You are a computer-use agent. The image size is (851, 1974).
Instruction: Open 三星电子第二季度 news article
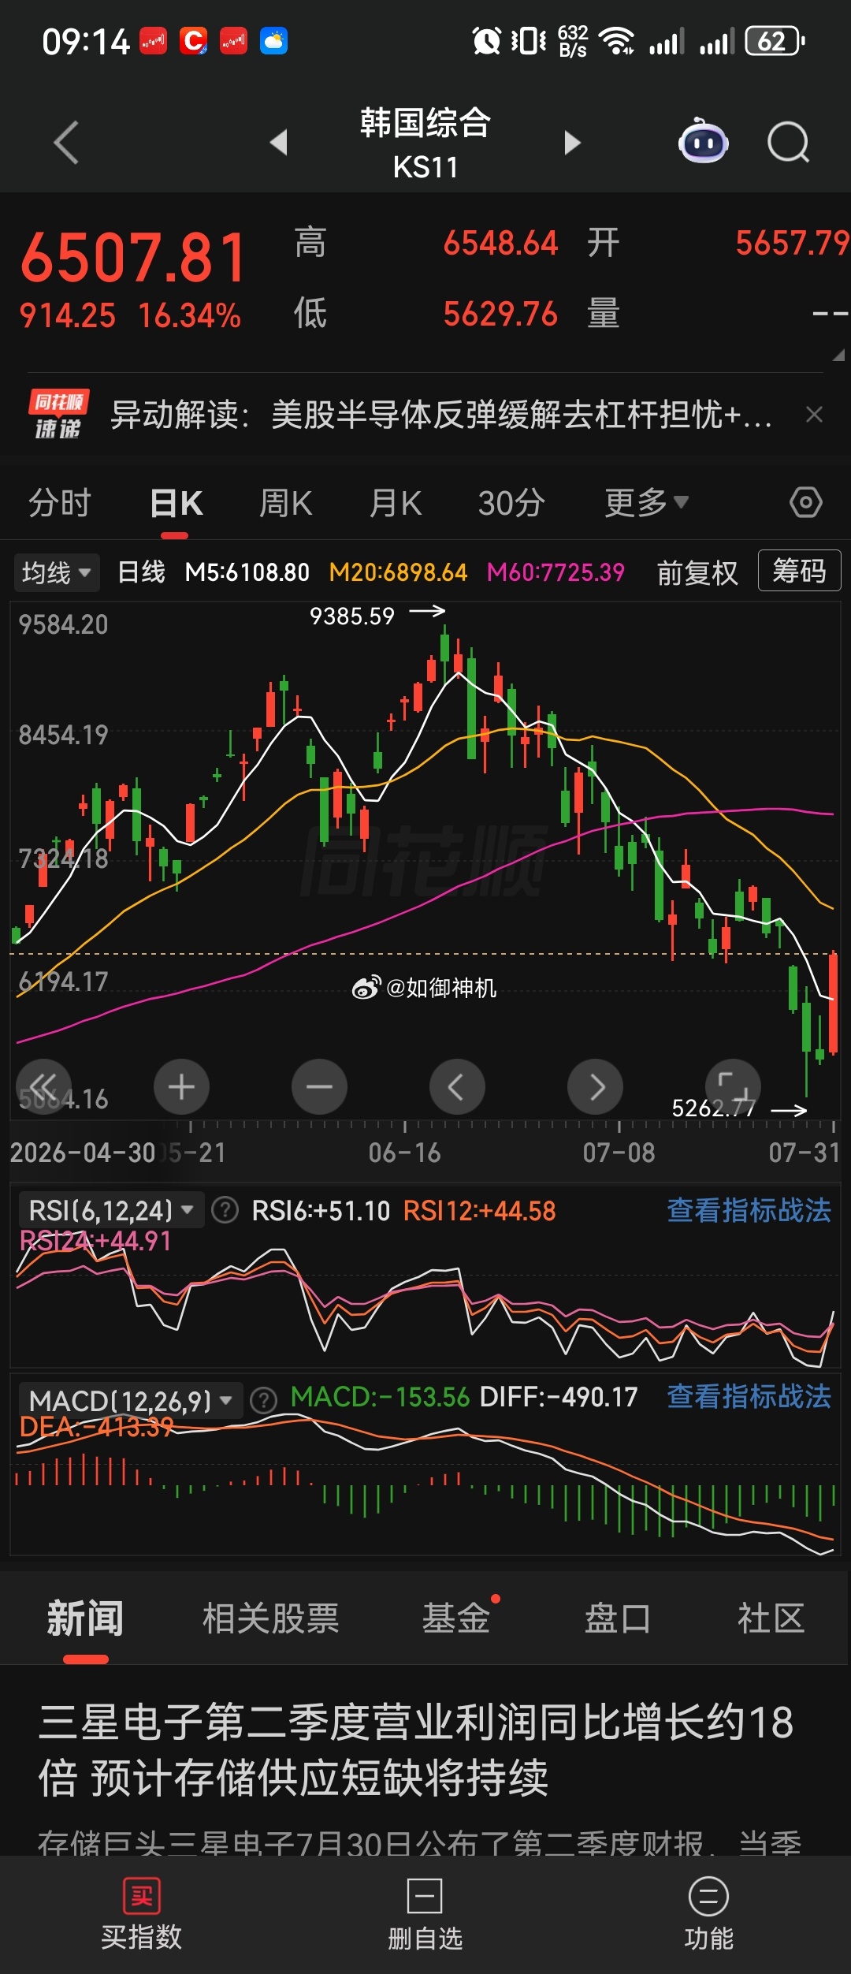coord(416,1749)
